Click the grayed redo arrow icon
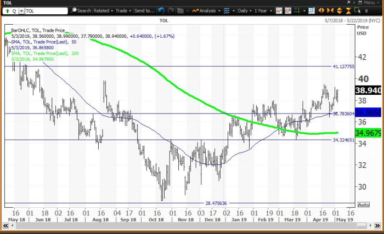 (x=170, y=10)
